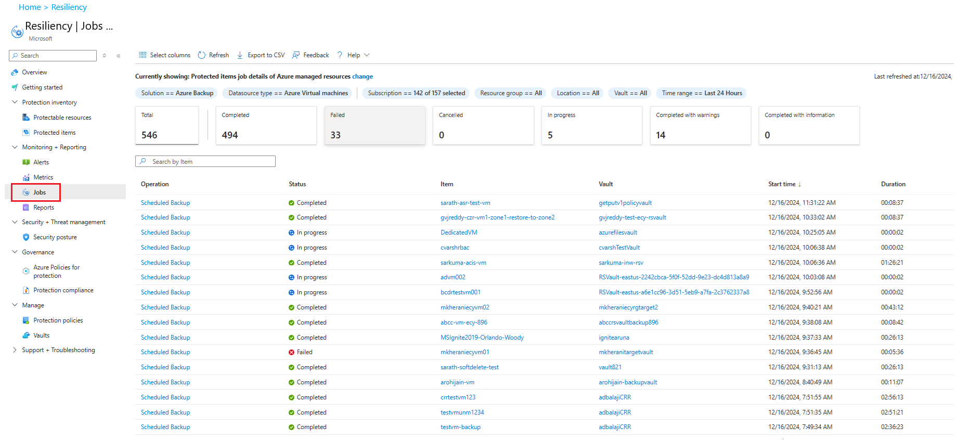The width and height of the screenshot is (969, 440).
Task: Go to Home breadcrumb link
Action: [30, 7]
